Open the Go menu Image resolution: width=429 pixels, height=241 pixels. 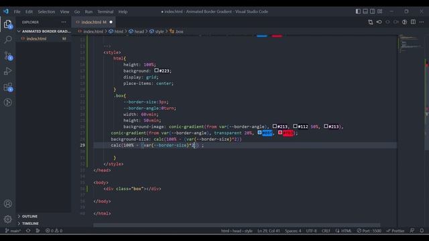pos(77,11)
